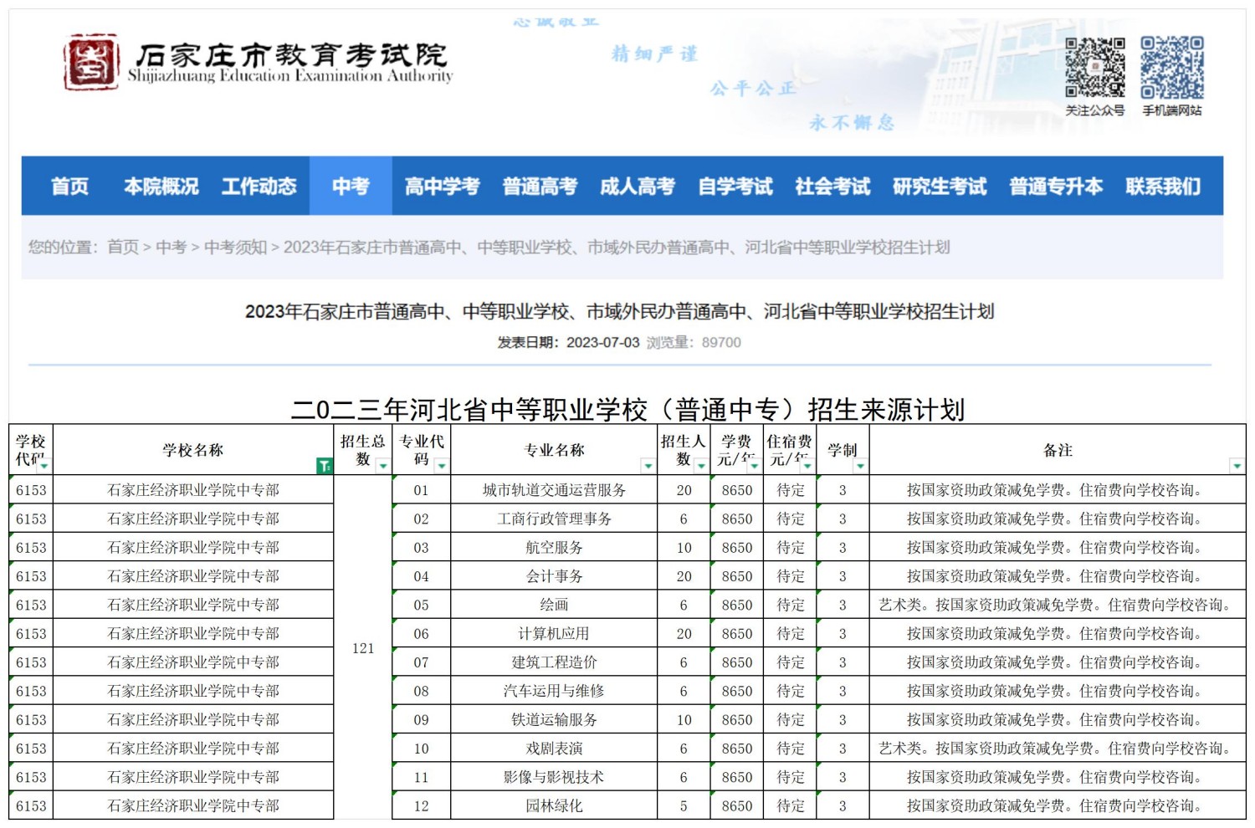Click the active filter icon on 学校名称 column
The height and width of the screenshot is (828, 1255).
click(324, 466)
